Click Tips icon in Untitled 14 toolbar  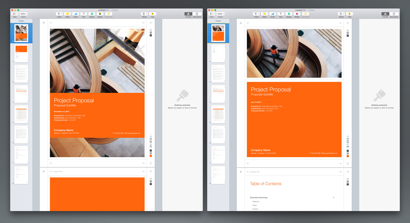(349, 14)
